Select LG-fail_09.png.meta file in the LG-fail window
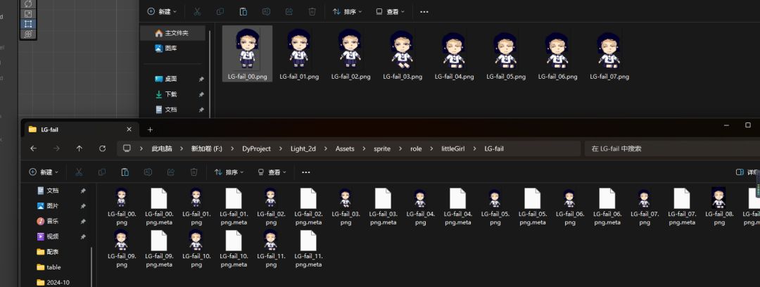760x287 pixels. tap(159, 249)
